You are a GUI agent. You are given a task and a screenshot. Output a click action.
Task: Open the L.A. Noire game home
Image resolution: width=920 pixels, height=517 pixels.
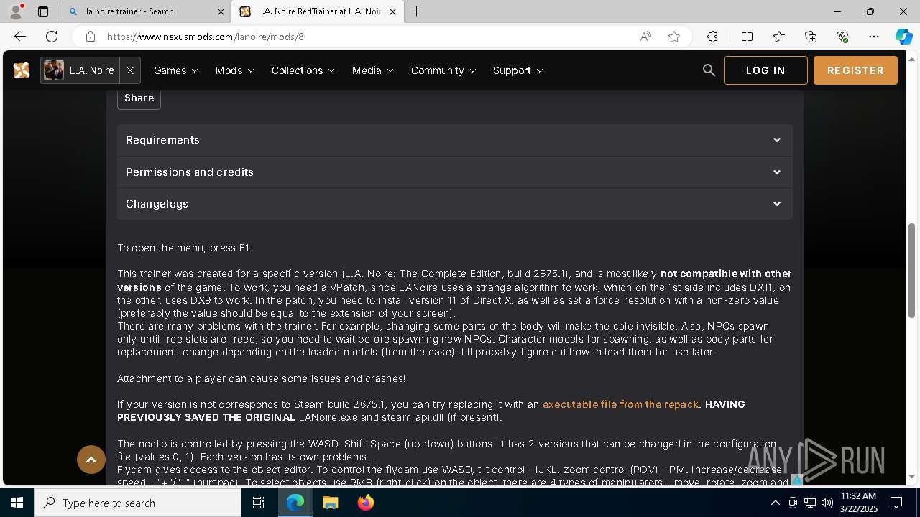(79, 70)
